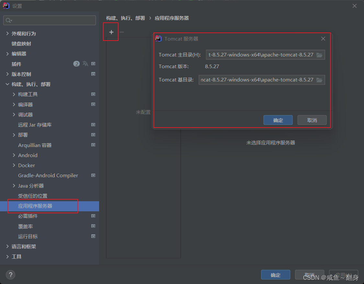Click the update count badge on 插件 row

[x=76, y=64]
